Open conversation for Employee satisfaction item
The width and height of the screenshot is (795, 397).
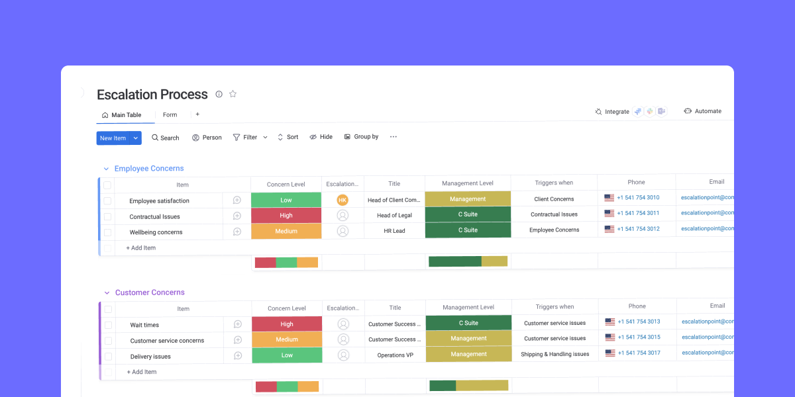[x=237, y=200]
